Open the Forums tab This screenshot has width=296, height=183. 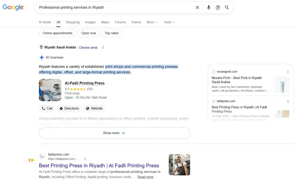click(x=120, y=22)
